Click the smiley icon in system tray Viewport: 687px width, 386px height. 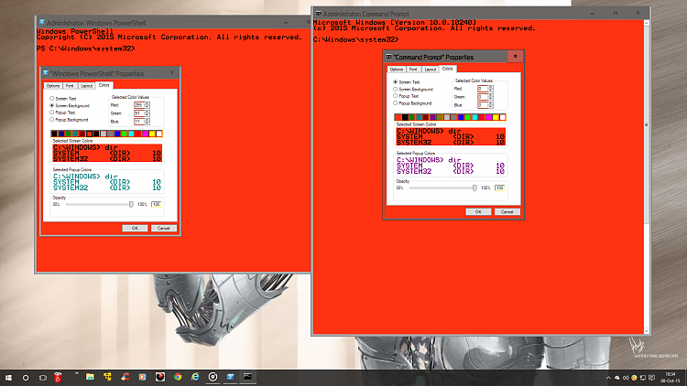pyautogui.click(x=635, y=378)
